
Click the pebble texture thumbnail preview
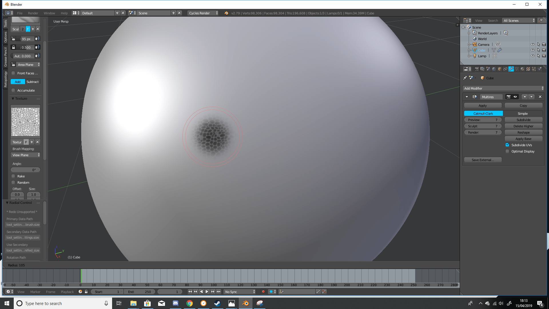pyautogui.click(x=25, y=121)
